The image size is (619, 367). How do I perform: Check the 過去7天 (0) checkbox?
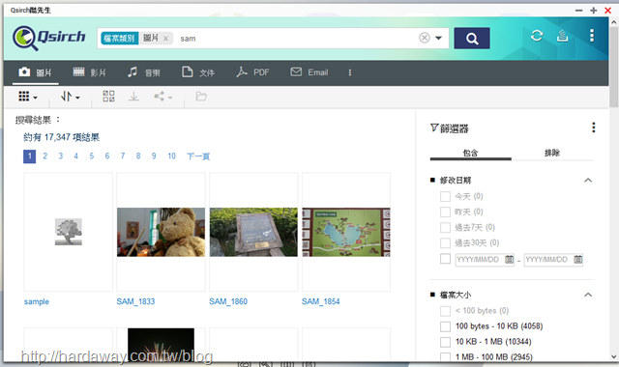pyautogui.click(x=445, y=228)
